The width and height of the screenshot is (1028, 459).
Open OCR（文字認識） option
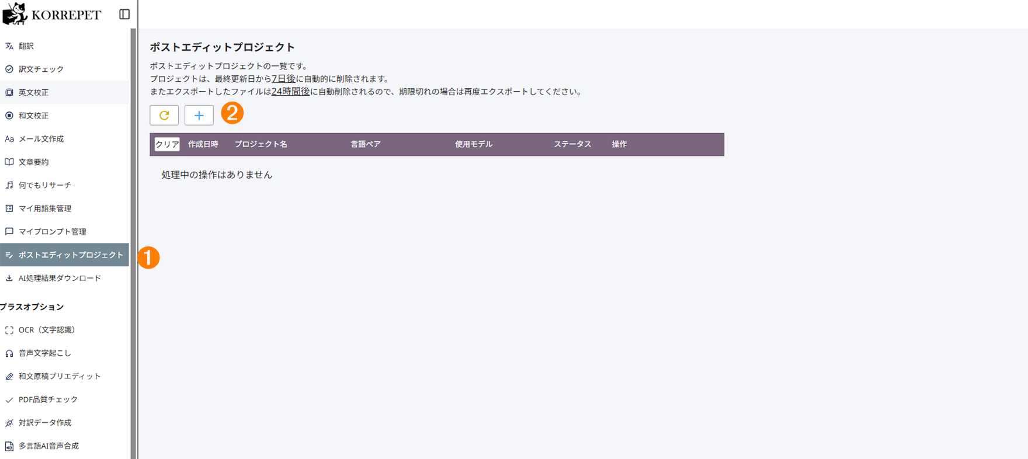(64, 330)
